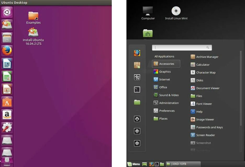Launch Install Ubuntu from Ubuntu launcher
The image size is (245, 167).
7,25
